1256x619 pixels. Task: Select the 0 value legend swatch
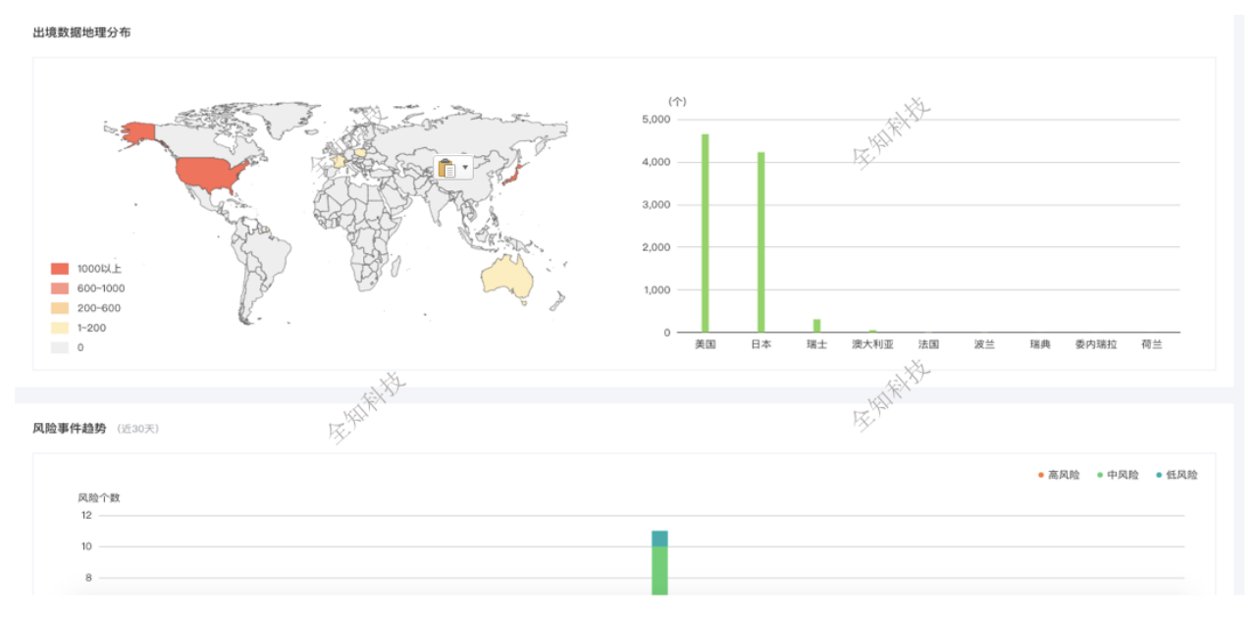point(59,347)
